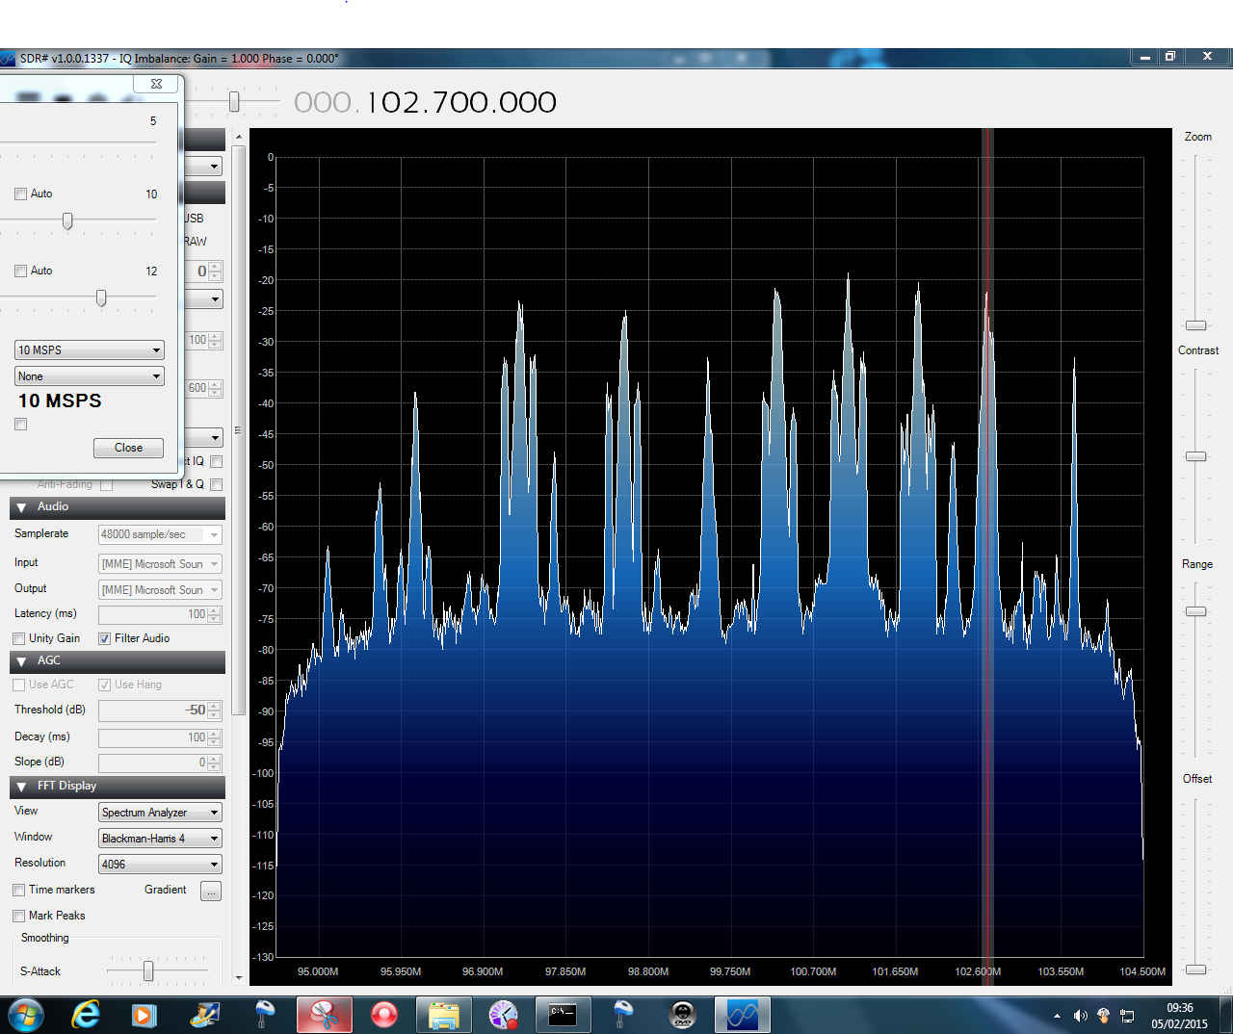Click the Offset slider thumb

point(1195,969)
